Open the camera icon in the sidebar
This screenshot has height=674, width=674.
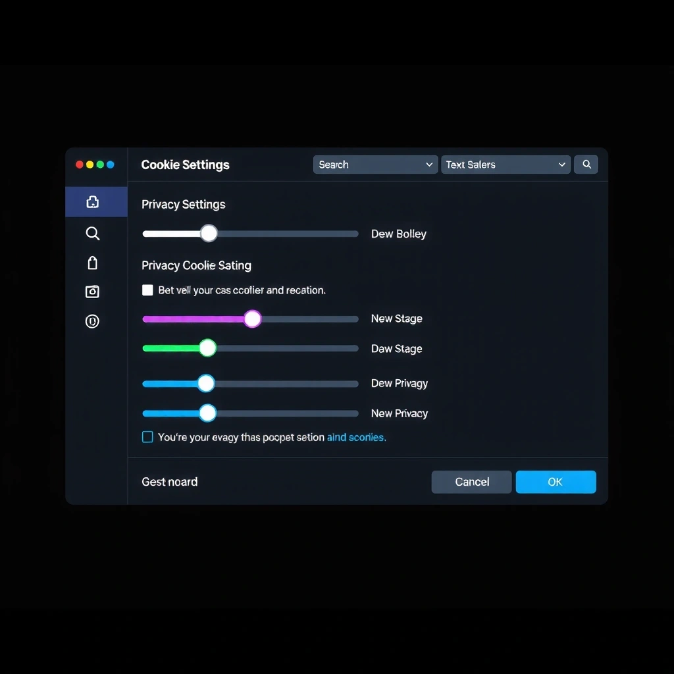tap(93, 292)
